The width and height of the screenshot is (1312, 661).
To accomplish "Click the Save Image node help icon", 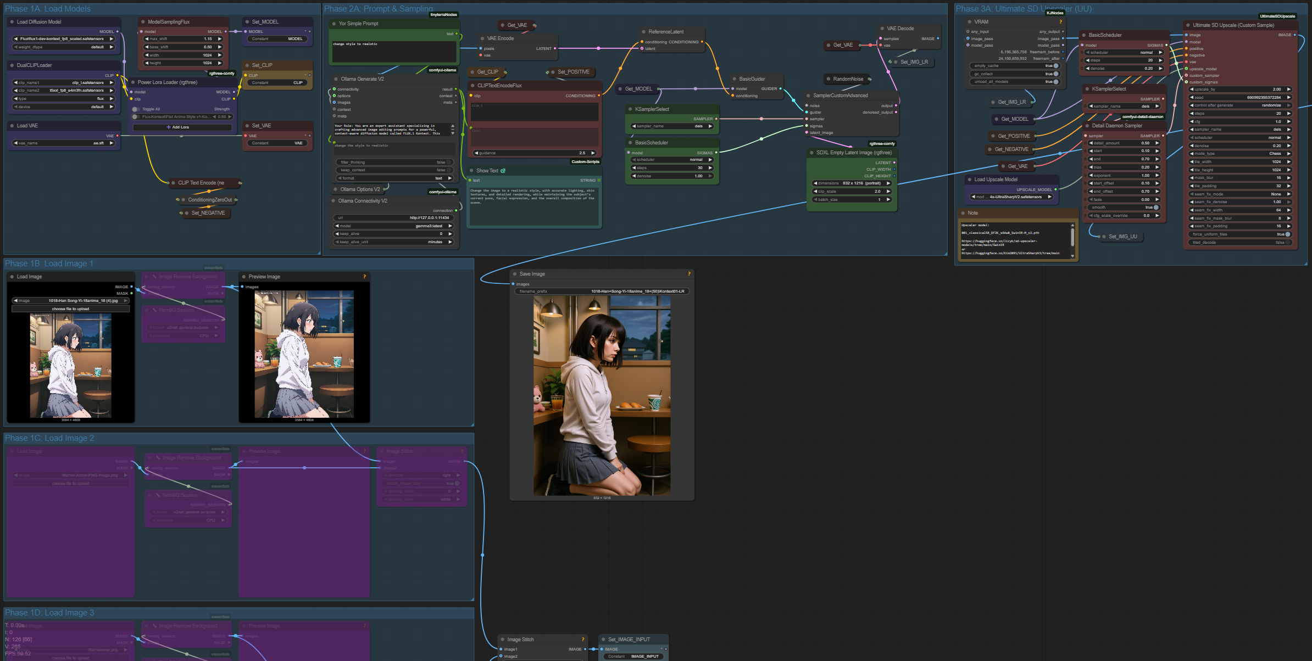I will click(689, 274).
